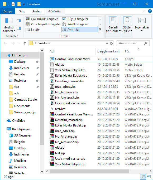Toggle the details pane icon
153x180 pixels.
click(19, 28)
